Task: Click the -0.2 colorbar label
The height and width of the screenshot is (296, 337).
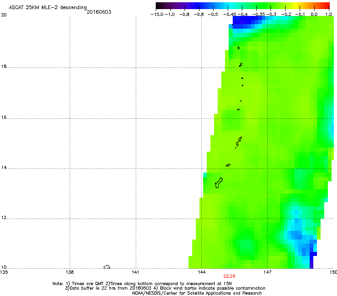Action: pyautogui.click(x=286, y=15)
